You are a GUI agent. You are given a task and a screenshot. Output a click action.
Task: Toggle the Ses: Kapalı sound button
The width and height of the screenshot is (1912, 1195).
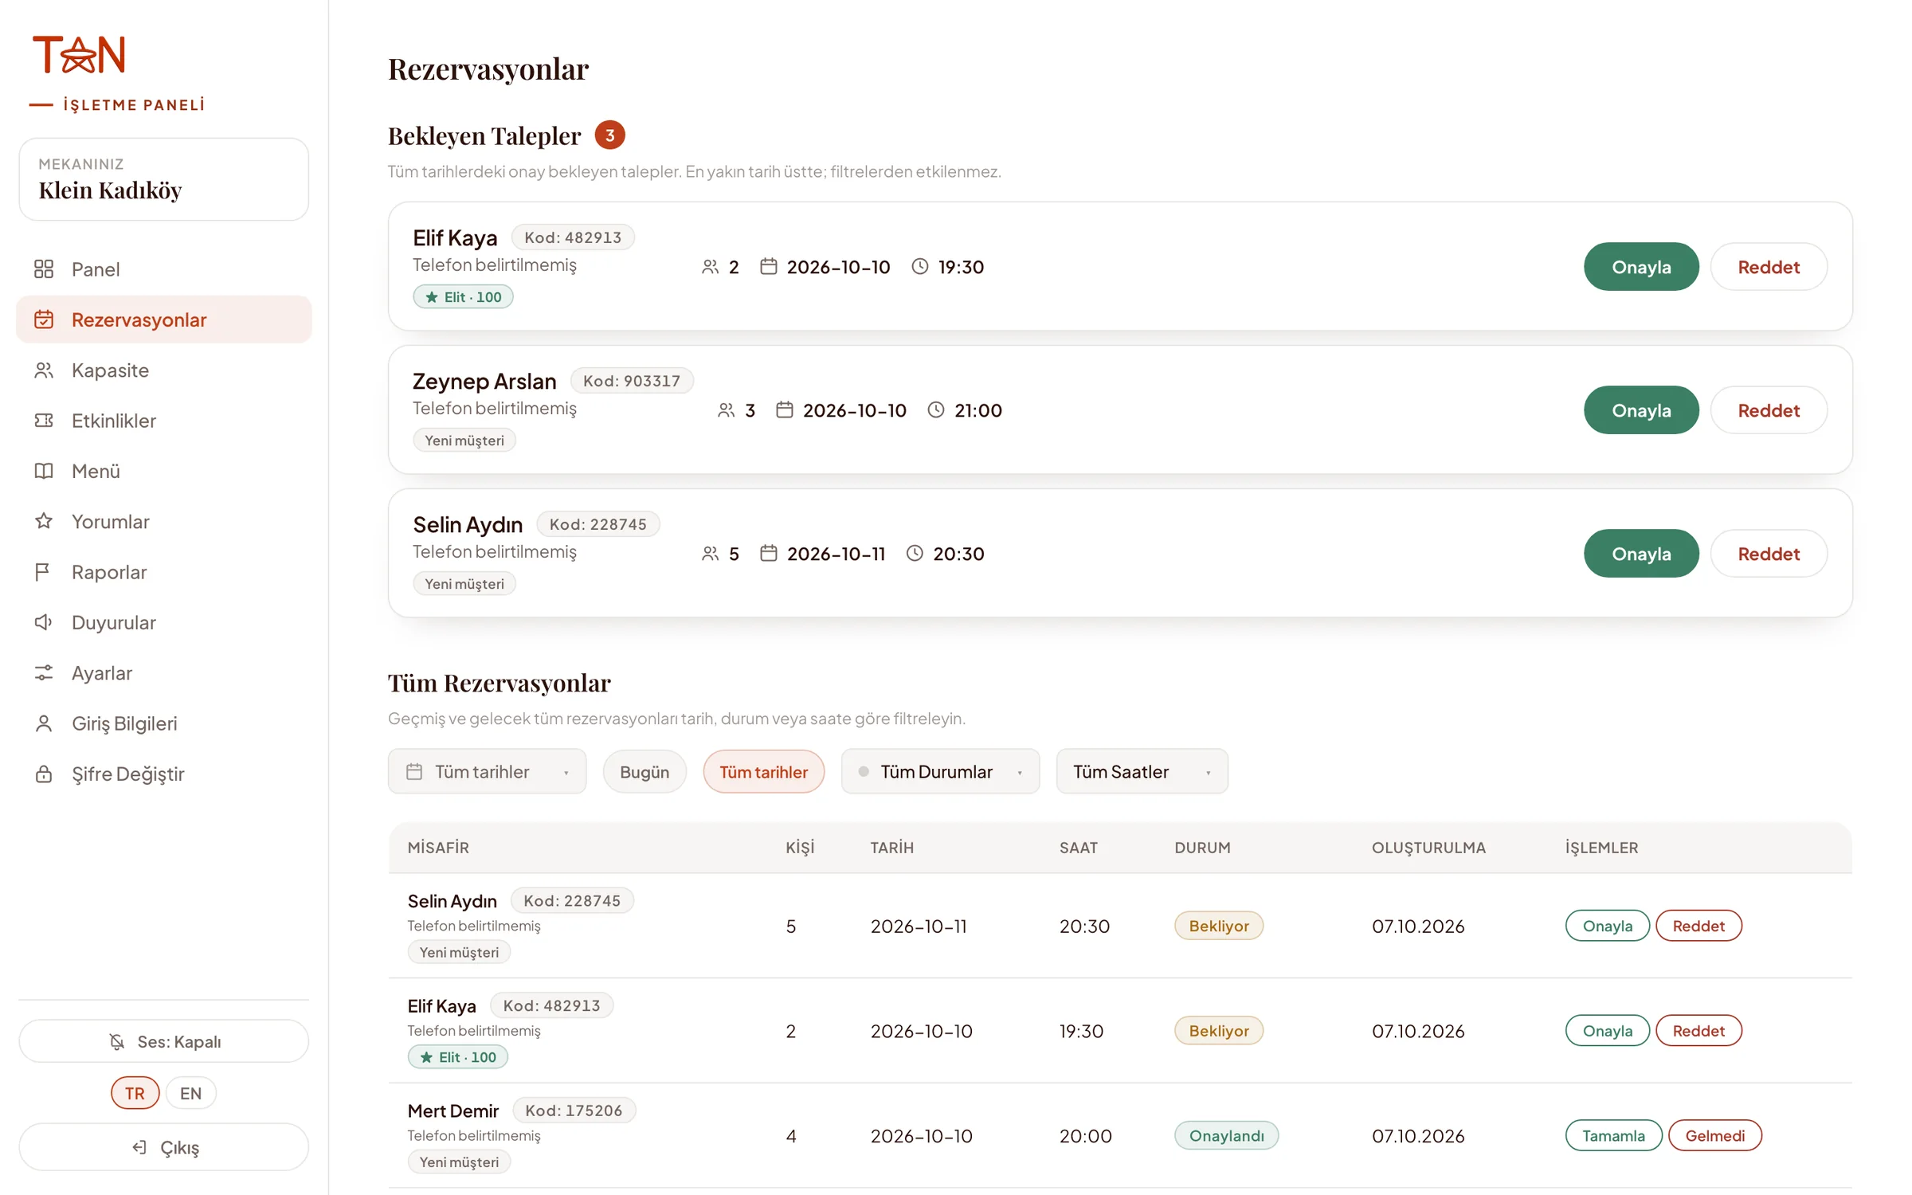pos(164,1041)
